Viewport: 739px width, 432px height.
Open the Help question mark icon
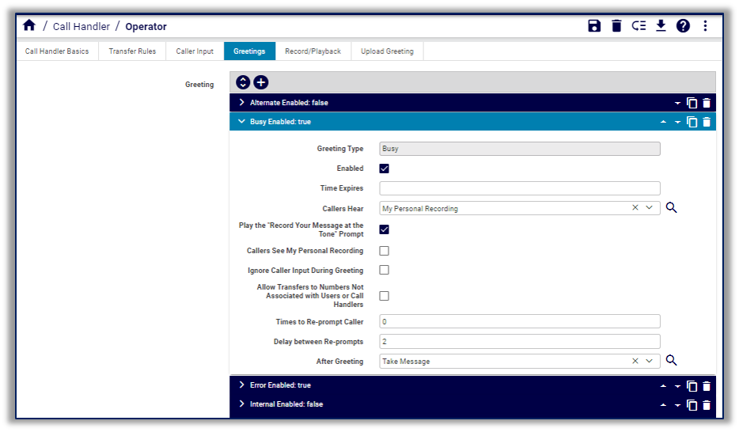click(x=683, y=25)
